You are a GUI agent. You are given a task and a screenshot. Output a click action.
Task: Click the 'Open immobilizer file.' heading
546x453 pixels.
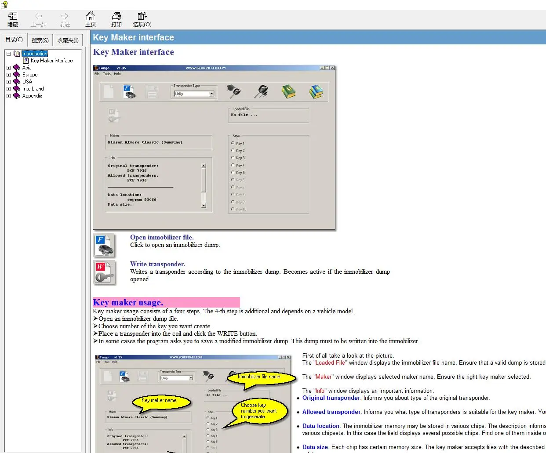tap(162, 237)
